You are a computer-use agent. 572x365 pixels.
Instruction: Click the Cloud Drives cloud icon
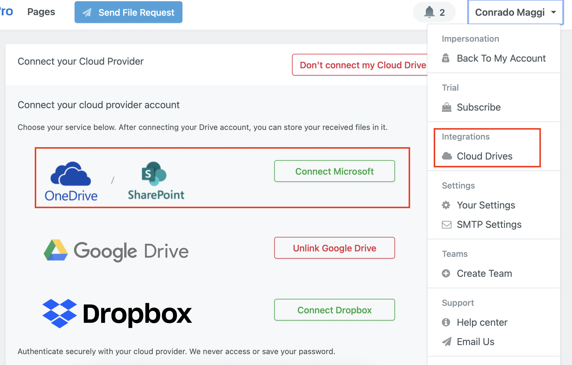[x=447, y=156]
